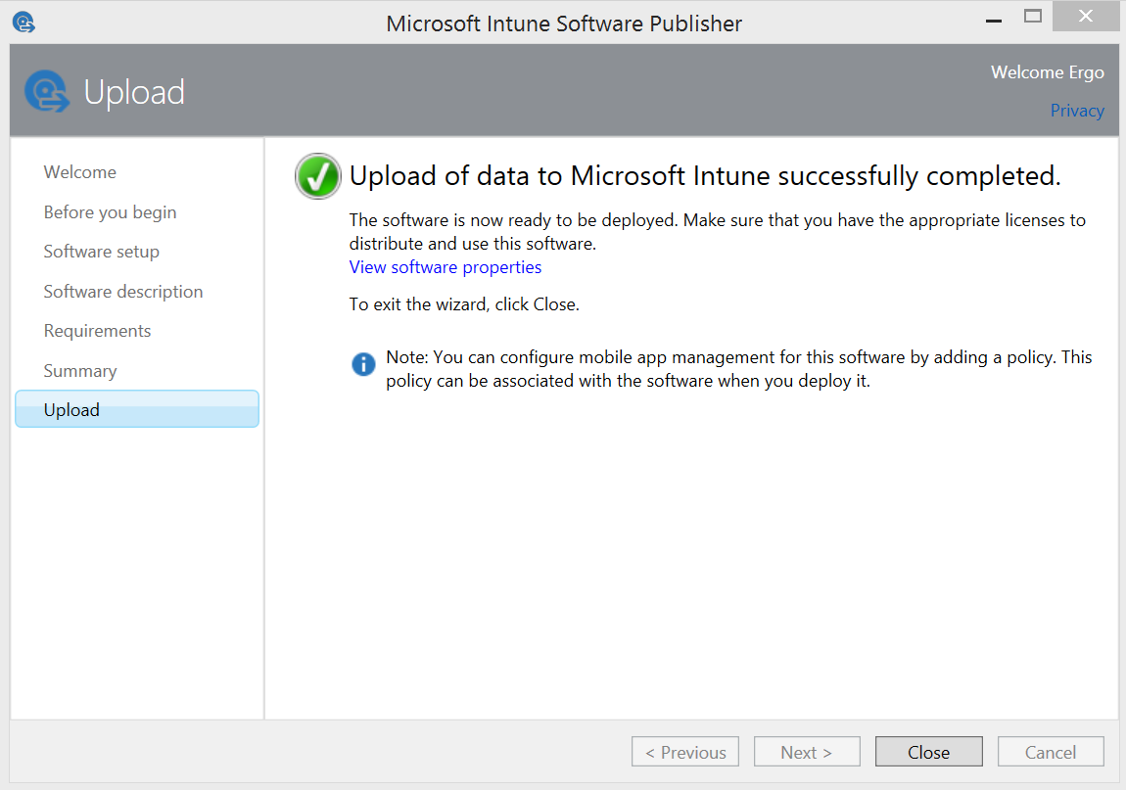
Task: Click the 'Microsoft Intune Software Publisher' window title
Action: point(564,23)
